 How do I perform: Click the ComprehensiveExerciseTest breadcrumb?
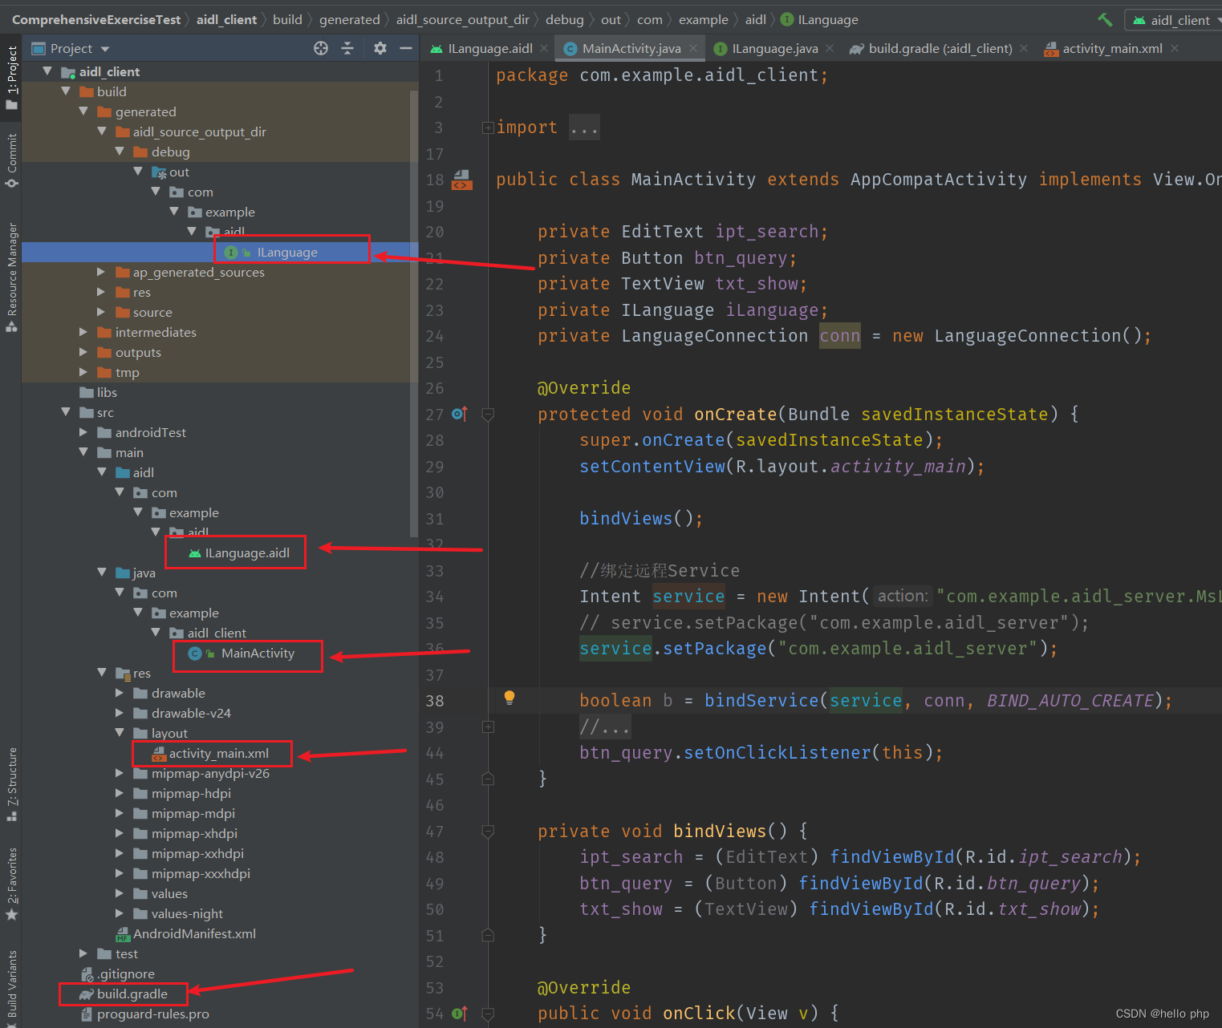96,19
